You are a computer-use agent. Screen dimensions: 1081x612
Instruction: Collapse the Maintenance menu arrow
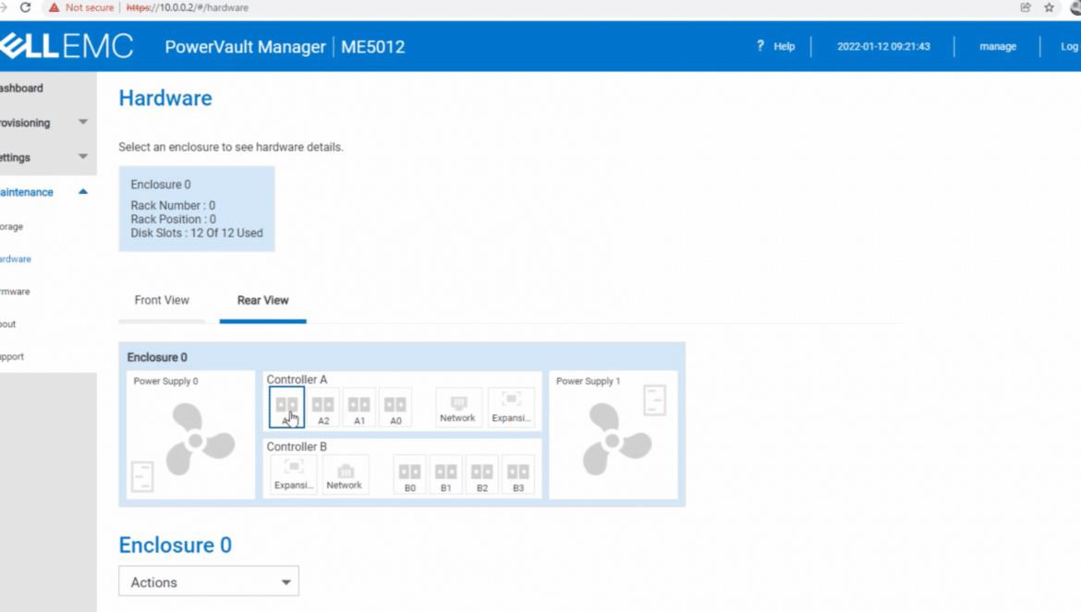click(x=83, y=191)
